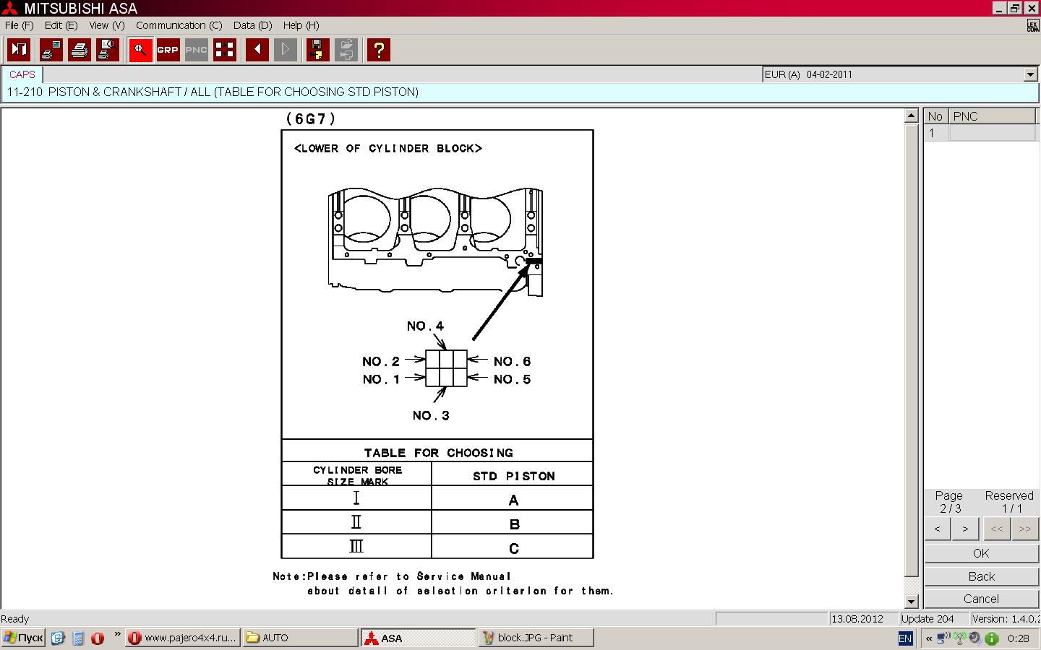Select the CAPS tab
This screenshot has width=1041, height=650.
[22, 74]
